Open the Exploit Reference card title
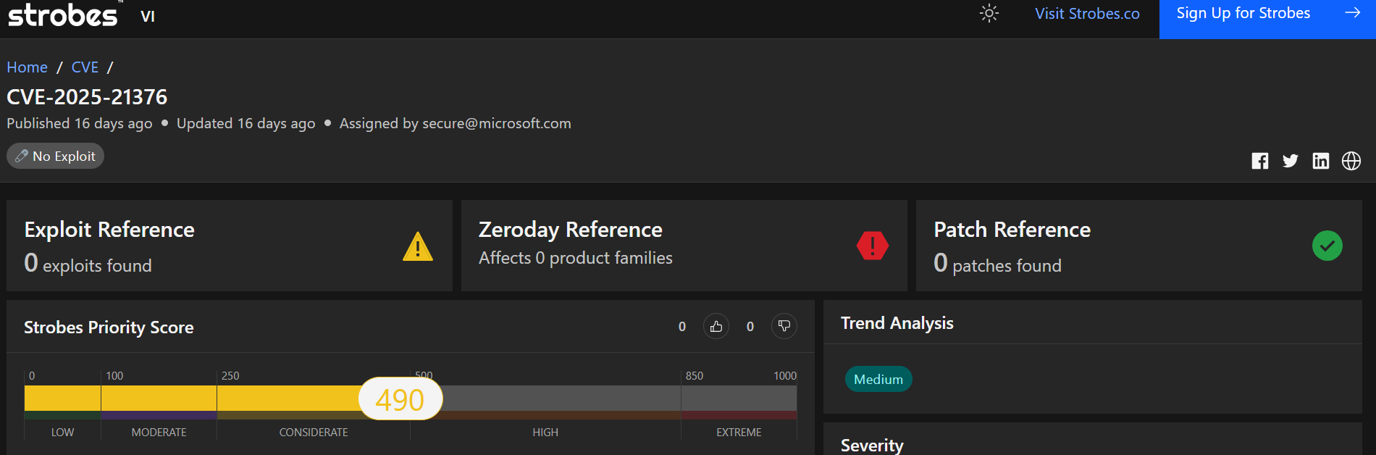The height and width of the screenshot is (455, 1376). click(x=109, y=230)
